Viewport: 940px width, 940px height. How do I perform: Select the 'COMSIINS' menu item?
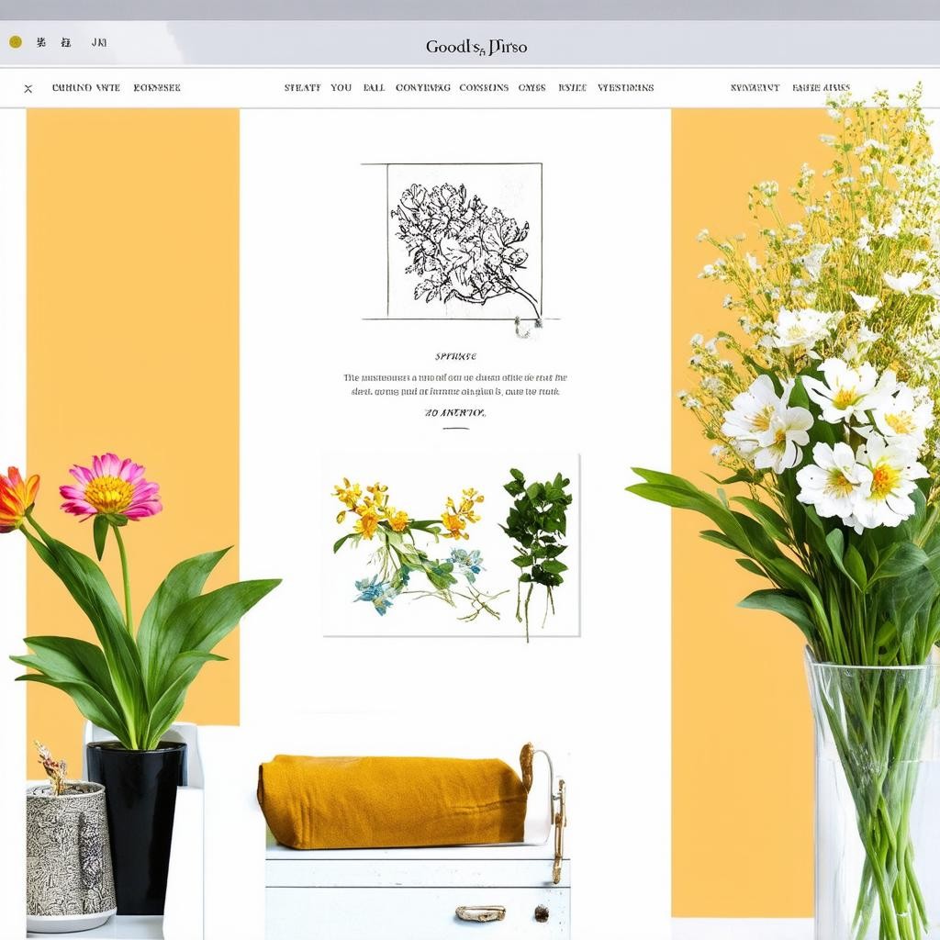coord(484,88)
